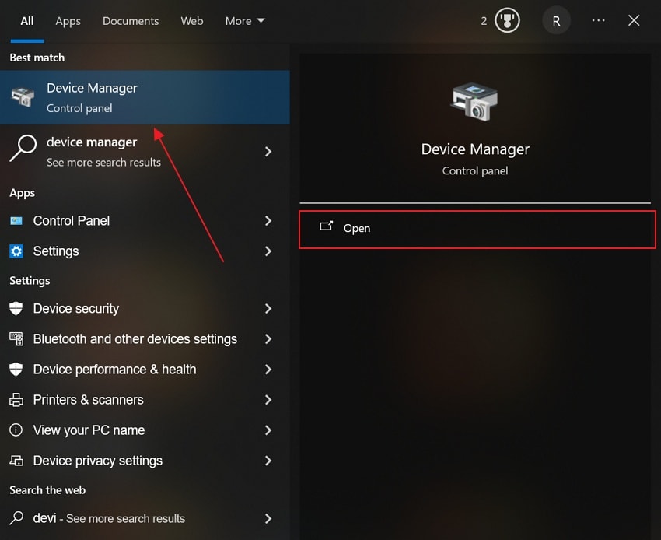Click Open in the Device Manager preview
Image resolution: width=661 pixels, height=540 pixels.
pos(477,230)
